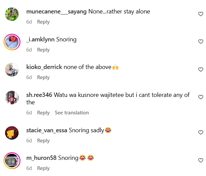Reply to stacie_van_essa's comment
Image resolution: width=206 pixels, height=176 pixels.
click(x=43, y=141)
